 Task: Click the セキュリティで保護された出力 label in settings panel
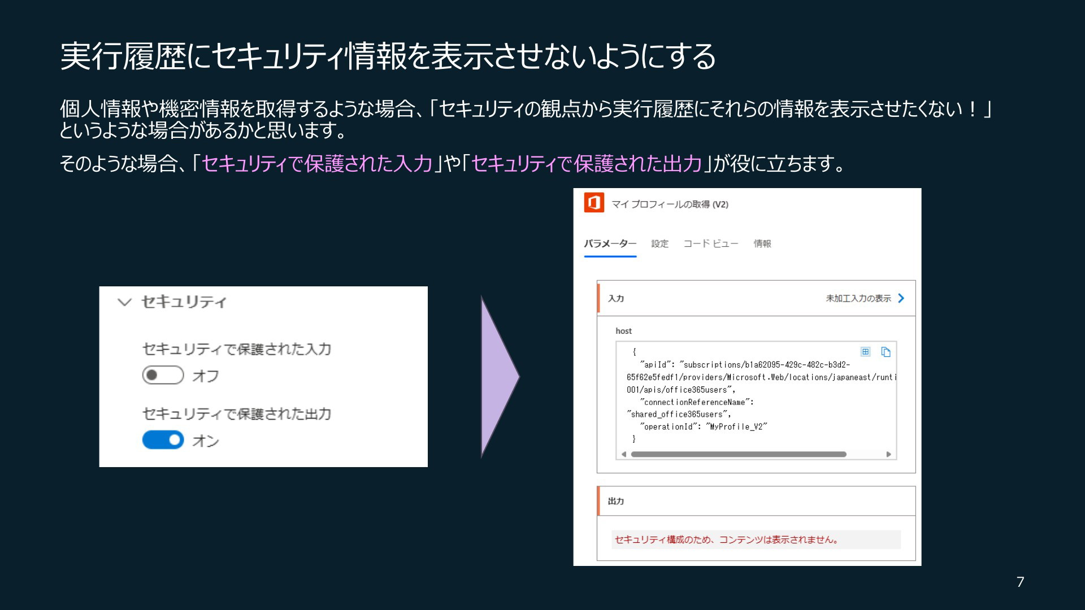tap(237, 414)
